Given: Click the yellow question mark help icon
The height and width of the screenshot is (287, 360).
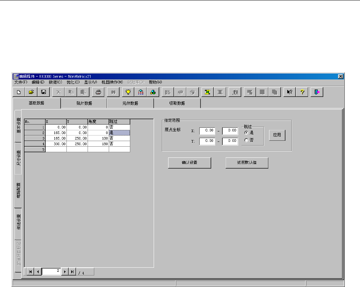Looking at the screenshot, I should 302,92.
